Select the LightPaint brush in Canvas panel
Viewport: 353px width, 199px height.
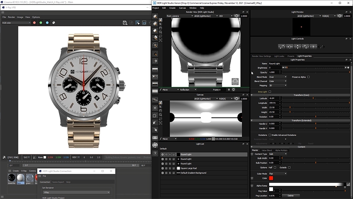(x=160, y=103)
